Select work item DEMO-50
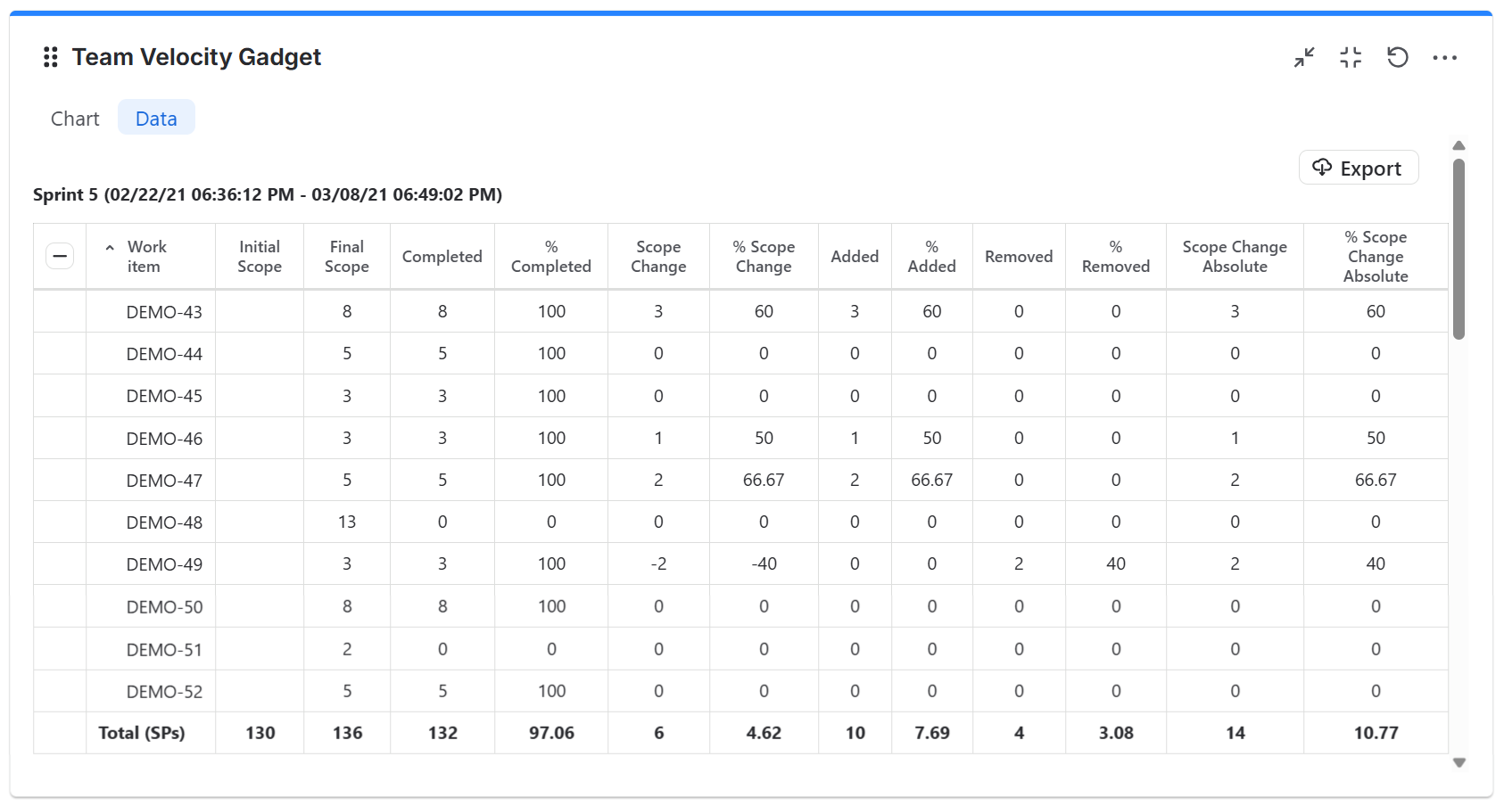 point(164,607)
